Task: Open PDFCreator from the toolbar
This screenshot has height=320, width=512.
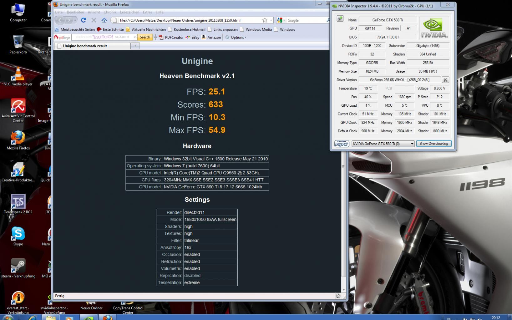Action: [171, 38]
